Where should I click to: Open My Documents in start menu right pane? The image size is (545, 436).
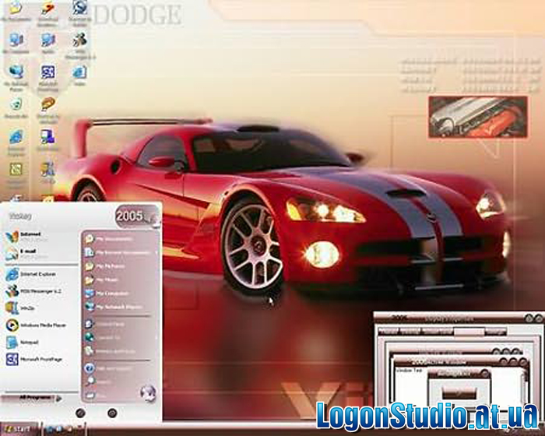point(109,239)
